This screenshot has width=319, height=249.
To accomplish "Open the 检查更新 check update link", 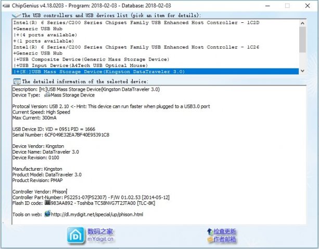I will (225, 231).
